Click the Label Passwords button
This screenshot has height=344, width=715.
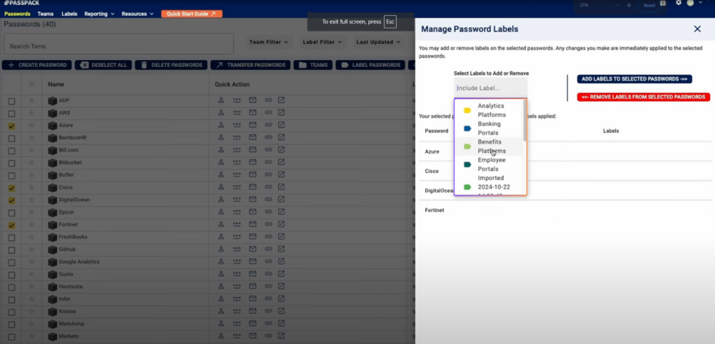371,65
